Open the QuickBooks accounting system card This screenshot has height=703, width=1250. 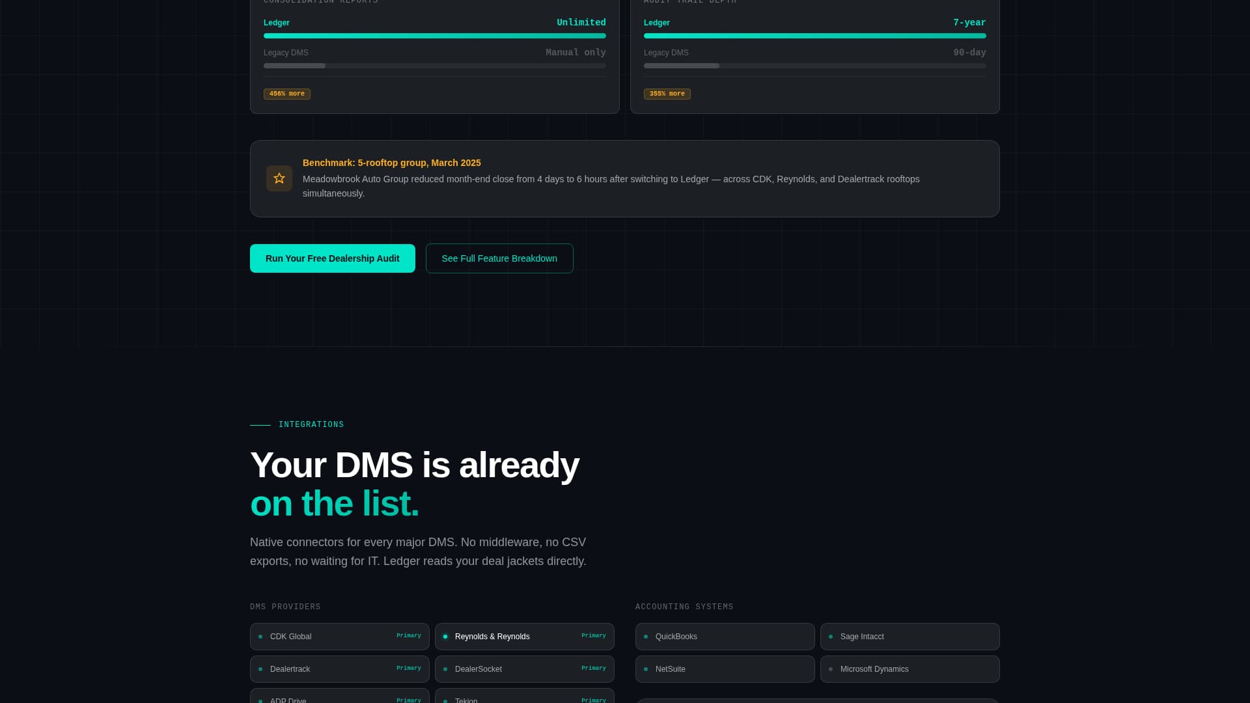[x=725, y=637]
